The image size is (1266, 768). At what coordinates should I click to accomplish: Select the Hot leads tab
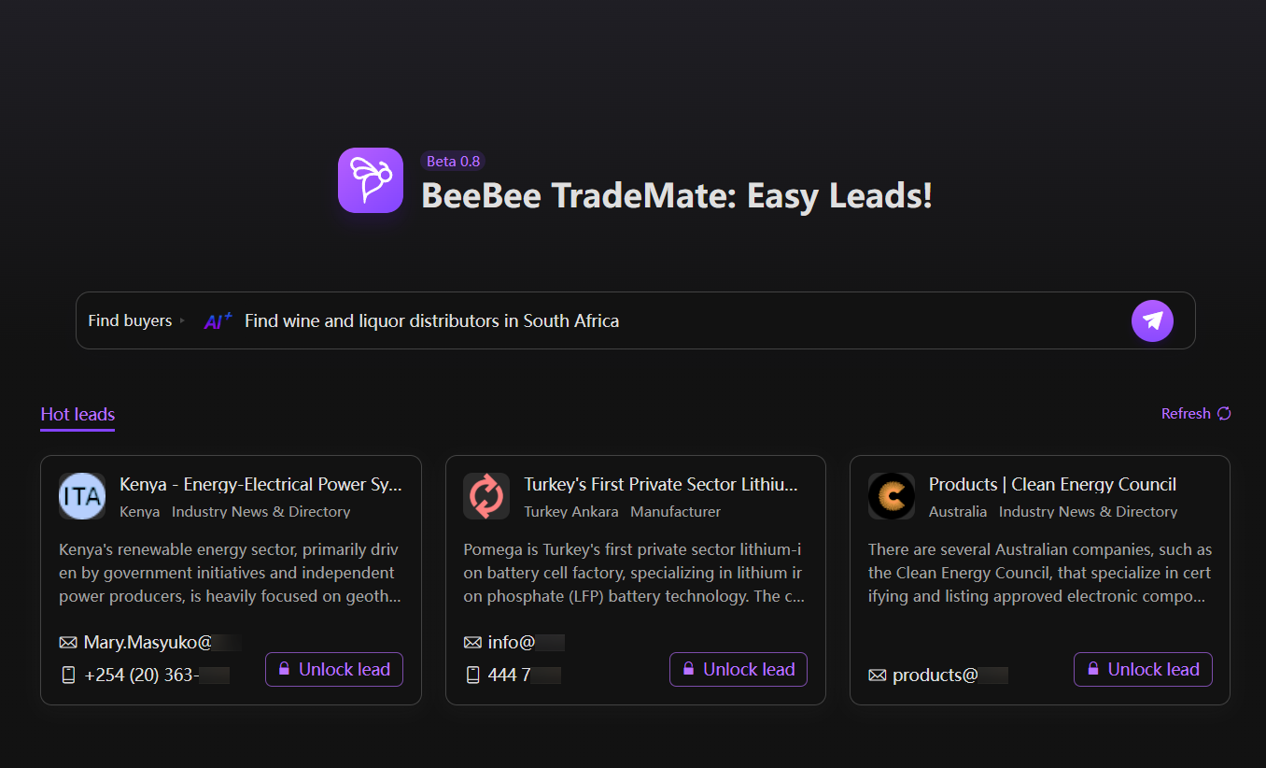pos(77,414)
